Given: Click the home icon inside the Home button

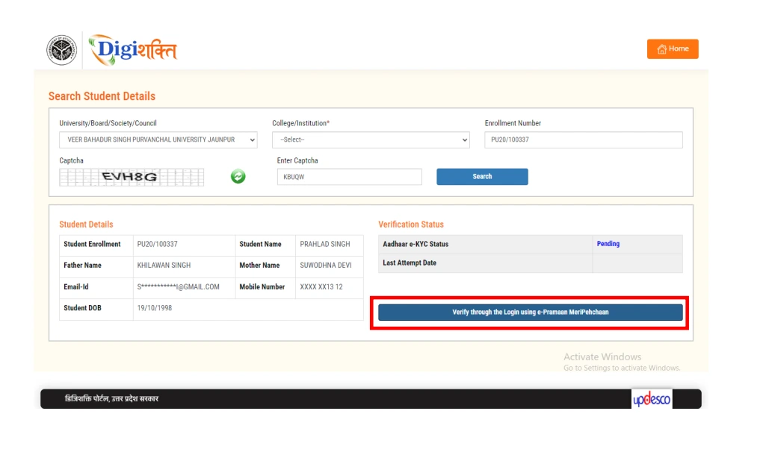Looking at the screenshot, I should click(662, 48).
